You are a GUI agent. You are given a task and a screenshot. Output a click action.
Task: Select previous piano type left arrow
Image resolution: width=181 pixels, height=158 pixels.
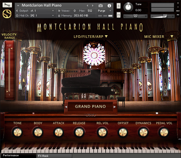coord(66,107)
